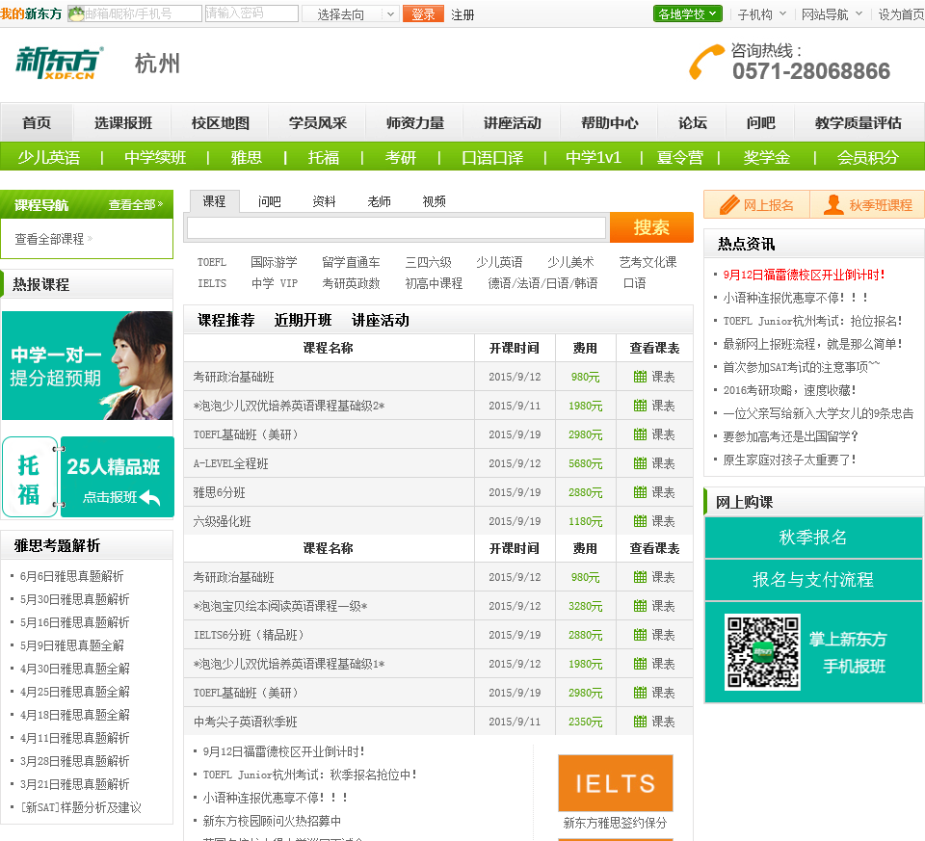The width and height of the screenshot is (925, 841).
Task: Select the 问吧 search tab
Action: (270, 201)
